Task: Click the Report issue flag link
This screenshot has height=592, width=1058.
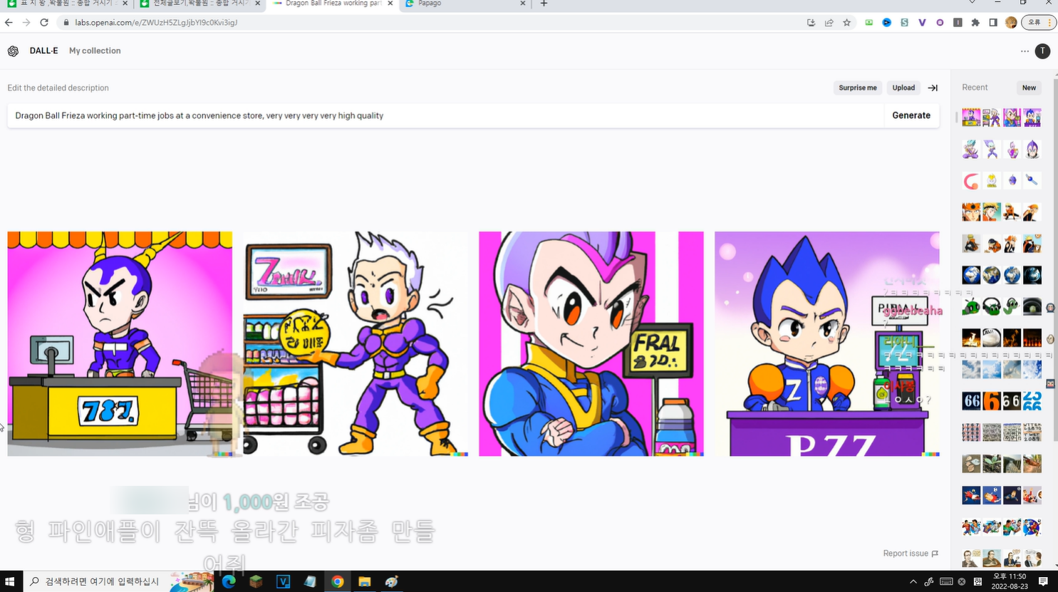Action: [x=910, y=554]
